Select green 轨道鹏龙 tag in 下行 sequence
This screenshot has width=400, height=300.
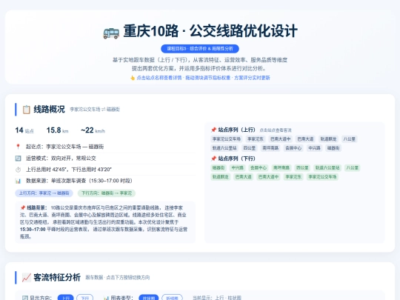coord(221,176)
